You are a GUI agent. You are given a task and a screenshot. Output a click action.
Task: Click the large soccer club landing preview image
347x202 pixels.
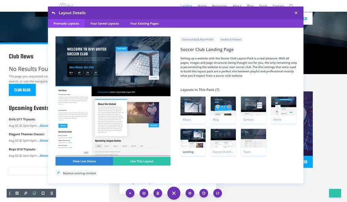(x=113, y=96)
